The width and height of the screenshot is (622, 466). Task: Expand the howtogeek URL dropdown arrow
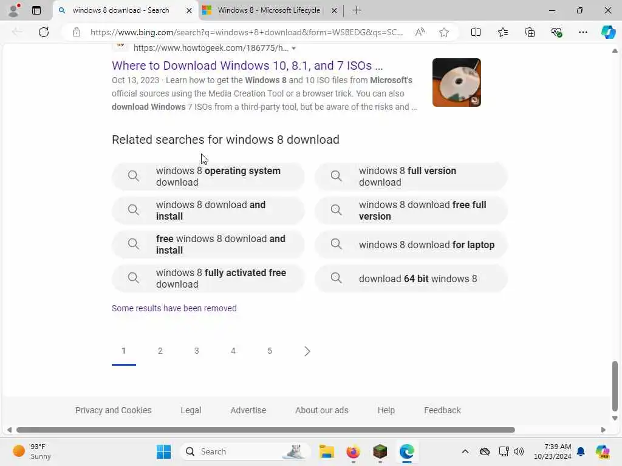click(x=293, y=49)
